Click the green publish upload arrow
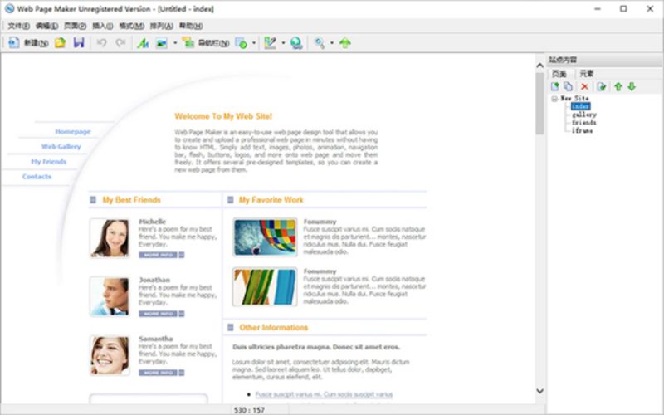 coord(345,42)
